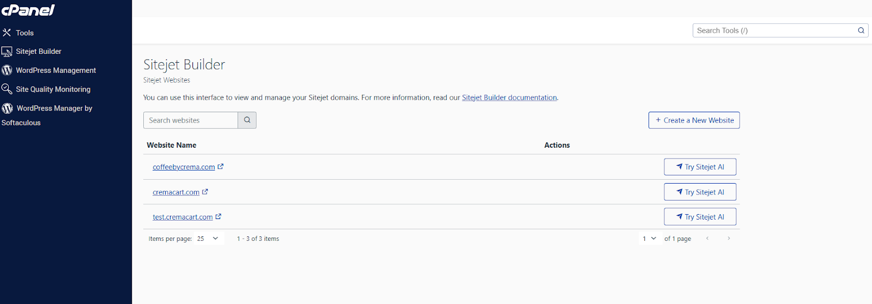Click the cPanel logo
The image size is (872, 304).
28,10
